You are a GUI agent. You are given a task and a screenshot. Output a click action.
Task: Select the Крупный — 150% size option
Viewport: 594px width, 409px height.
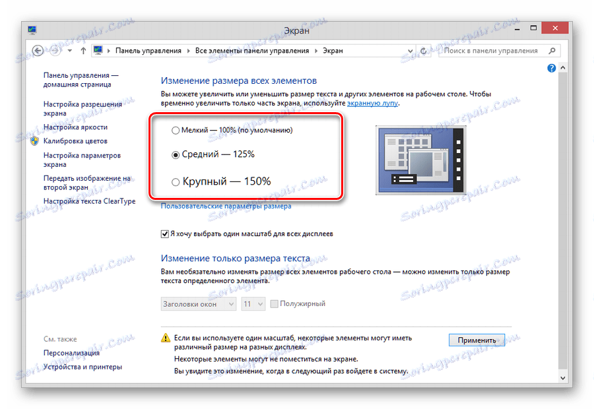(x=176, y=181)
